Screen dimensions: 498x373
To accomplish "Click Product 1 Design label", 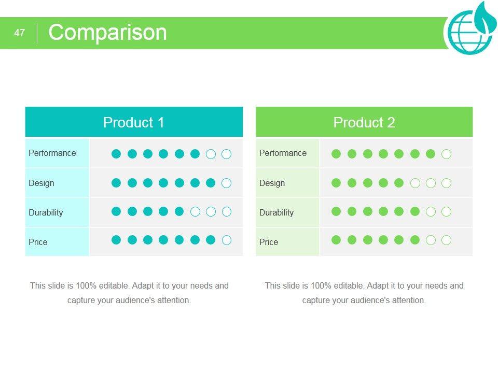I will pos(41,183).
